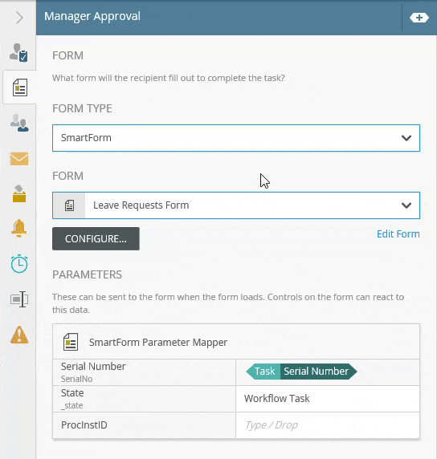Click the PARAMETERS section heading
Screen dimensions: 437x459
[87, 274]
